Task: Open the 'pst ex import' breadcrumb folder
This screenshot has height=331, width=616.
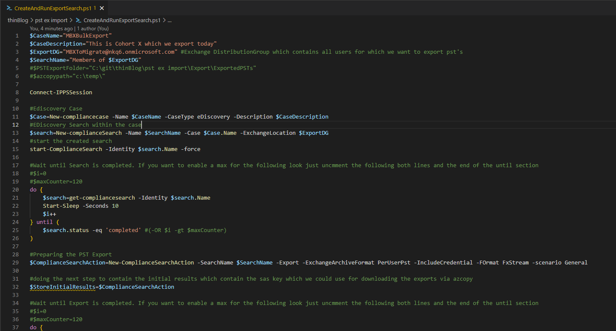Action: tap(51, 20)
